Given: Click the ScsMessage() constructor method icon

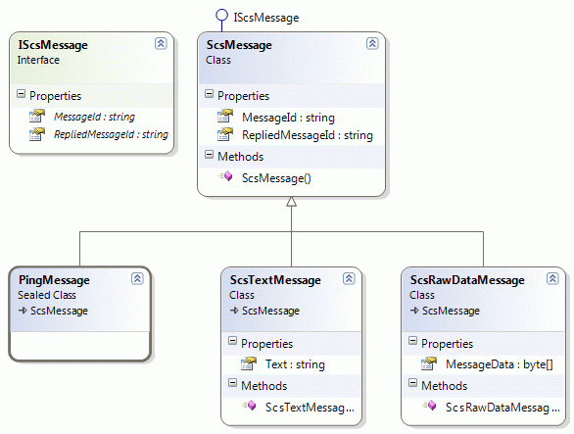Looking at the screenshot, I should [x=225, y=176].
